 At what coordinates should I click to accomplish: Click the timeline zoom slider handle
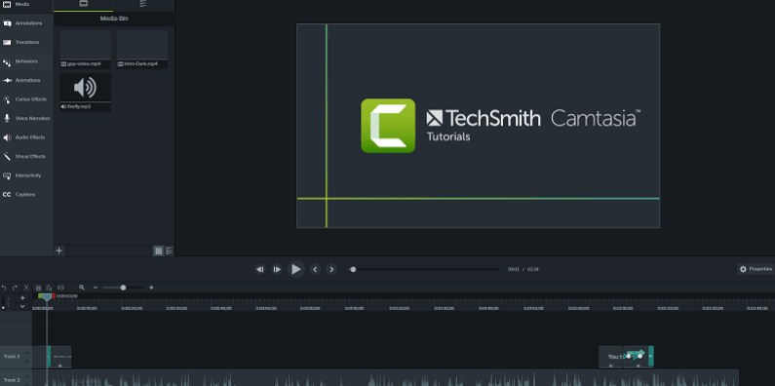(x=123, y=288)
